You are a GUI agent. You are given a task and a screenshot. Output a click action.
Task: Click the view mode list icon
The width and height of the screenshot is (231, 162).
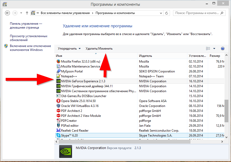208,49
